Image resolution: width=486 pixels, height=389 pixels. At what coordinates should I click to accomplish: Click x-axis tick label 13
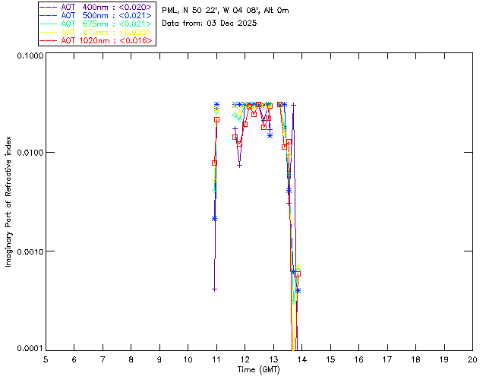(x=273, y=359)
